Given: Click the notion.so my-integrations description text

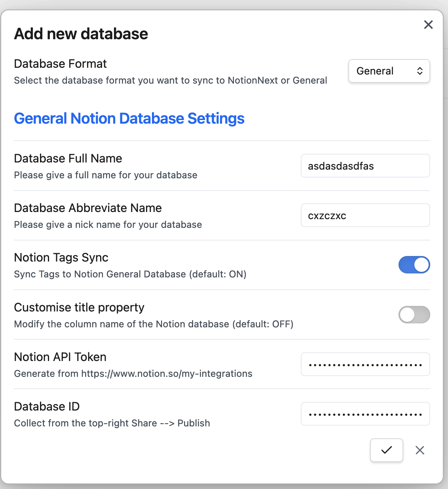Looking at the screenshot, I should 133,374.
